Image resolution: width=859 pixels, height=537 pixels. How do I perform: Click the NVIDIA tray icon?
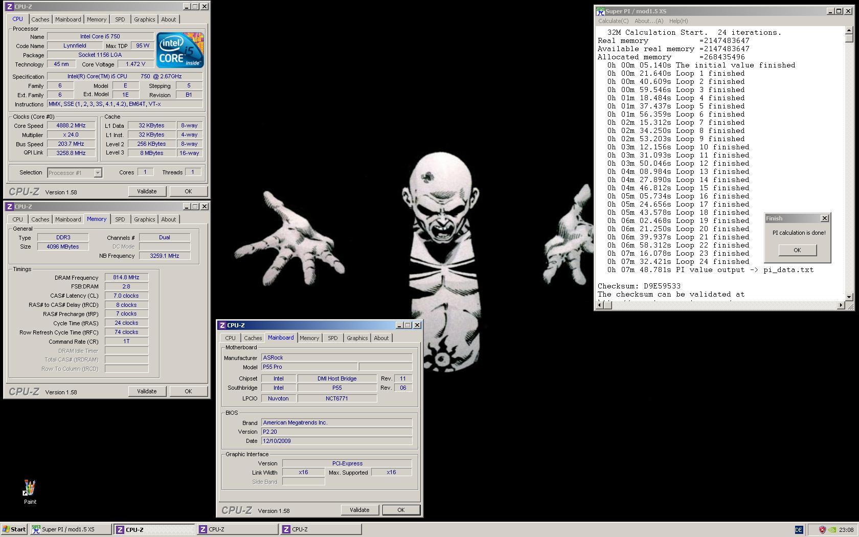coord(833,530)
